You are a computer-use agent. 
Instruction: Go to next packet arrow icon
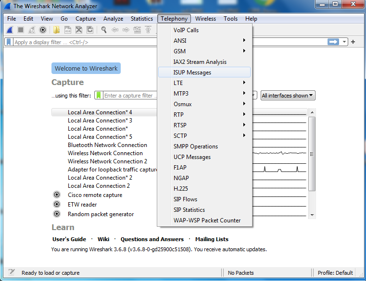126,30
